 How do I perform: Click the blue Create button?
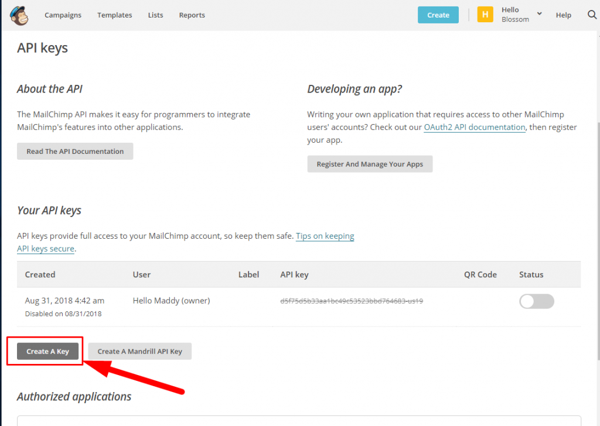pyautogui.click(x=438, y=15)
